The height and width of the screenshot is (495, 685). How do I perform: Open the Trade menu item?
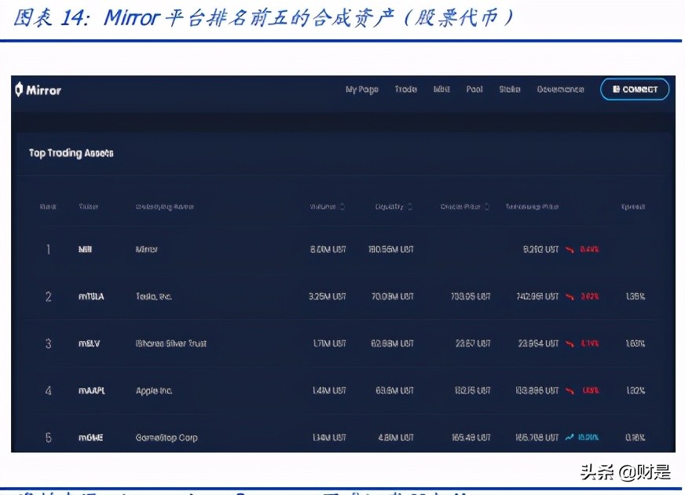[x=406, y=89]
